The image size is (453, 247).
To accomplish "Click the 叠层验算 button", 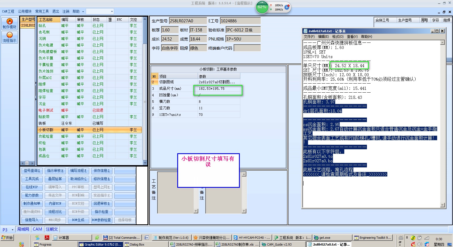I will pyautogui.click(x=55, y=179).
